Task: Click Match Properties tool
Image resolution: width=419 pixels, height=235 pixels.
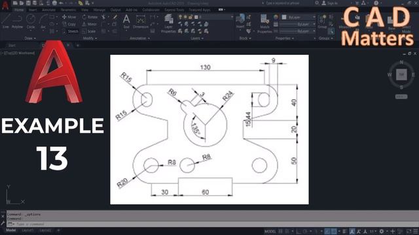Action: click(x=264, y=23)
